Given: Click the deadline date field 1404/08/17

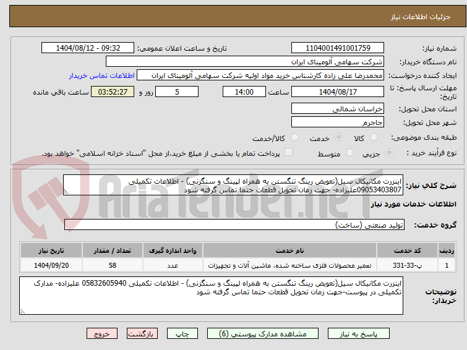Looking at the screenshot, I should 338,92.
